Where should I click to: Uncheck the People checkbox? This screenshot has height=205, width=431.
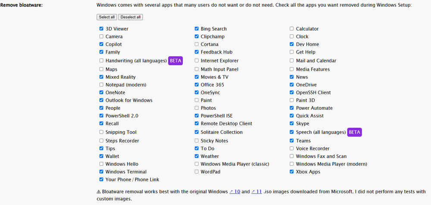101,108
